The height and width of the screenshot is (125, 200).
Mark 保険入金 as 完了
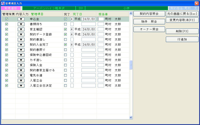tap(65, 65)
